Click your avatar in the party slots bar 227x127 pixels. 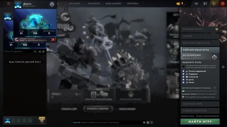point(7,120)
